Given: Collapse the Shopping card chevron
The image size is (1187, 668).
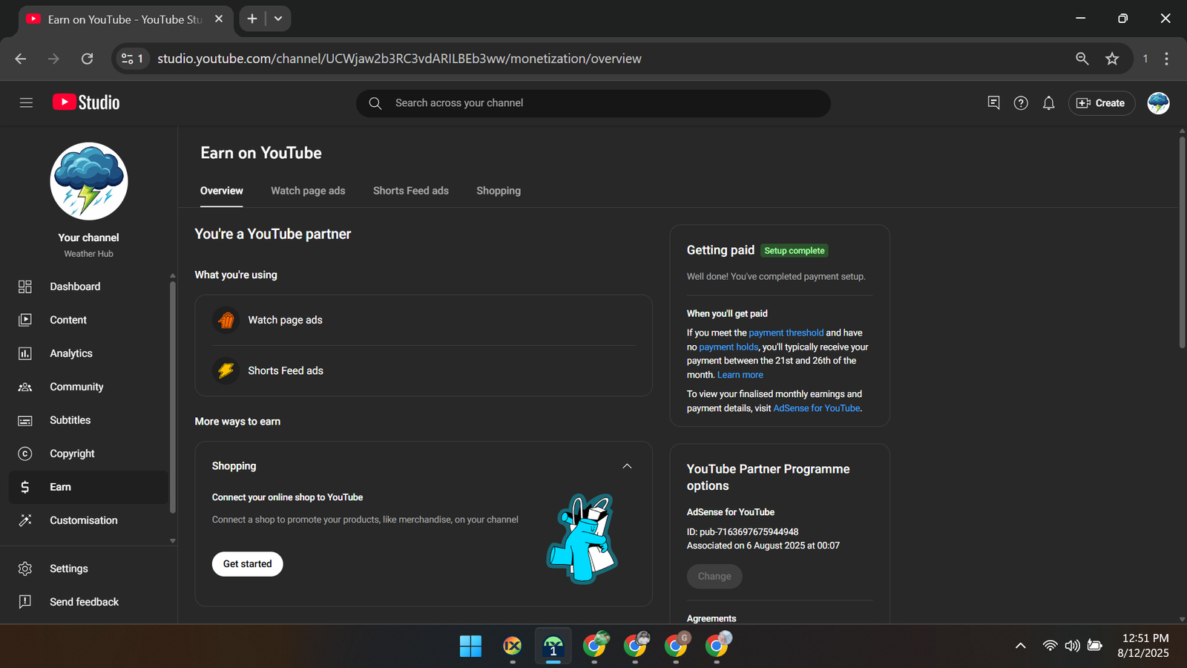Looking at the screenshot, I should click(x=627, y=466).
